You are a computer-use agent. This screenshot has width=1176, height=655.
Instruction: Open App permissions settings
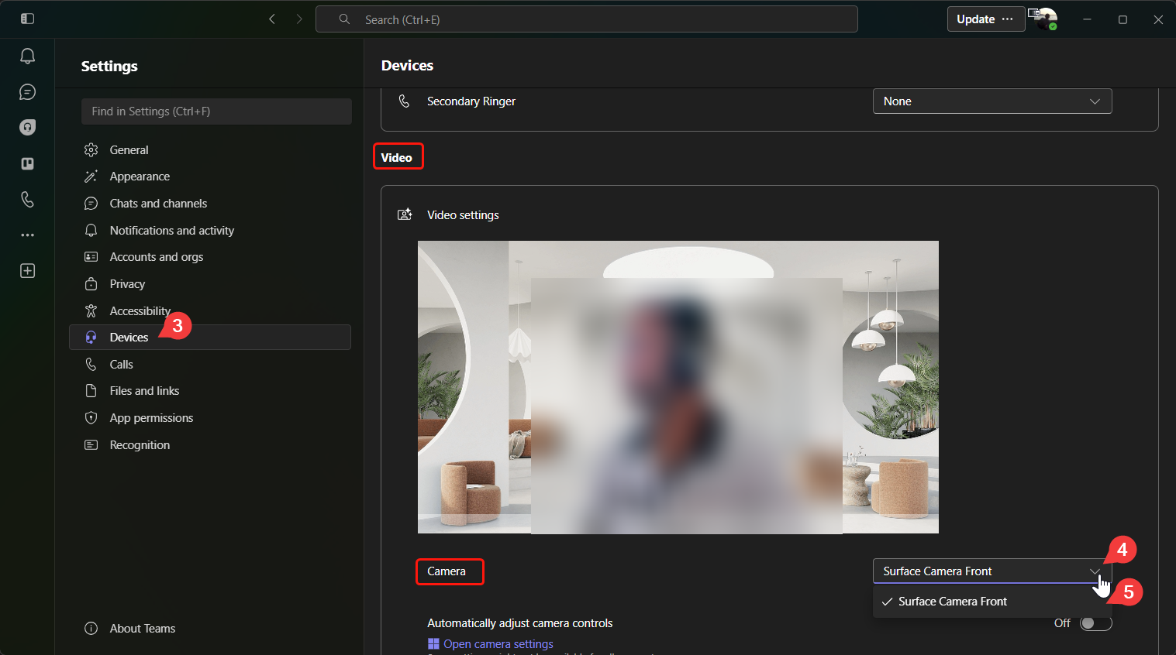point(210,417)
